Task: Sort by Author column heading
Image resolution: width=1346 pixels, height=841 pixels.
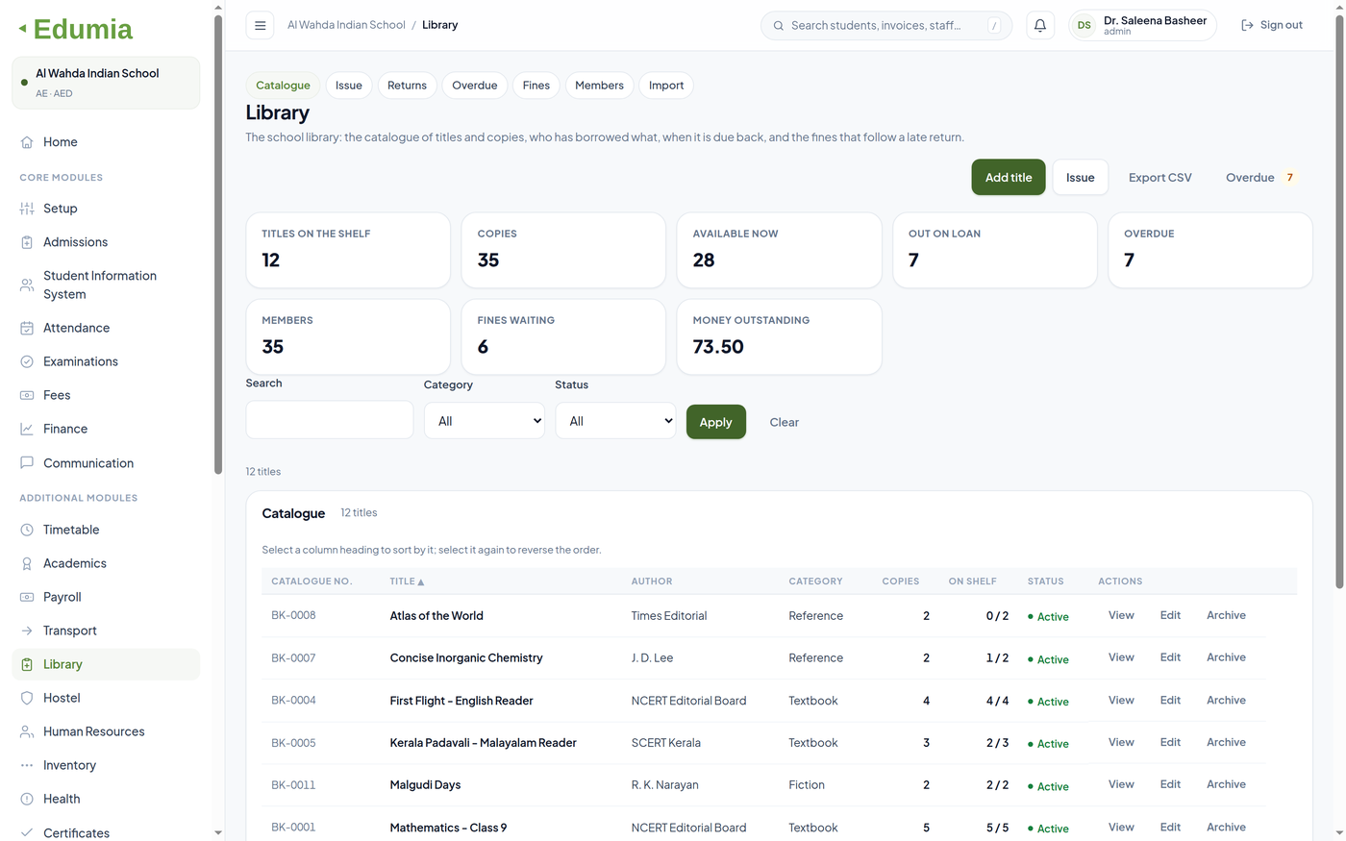Action: (652, 581)
